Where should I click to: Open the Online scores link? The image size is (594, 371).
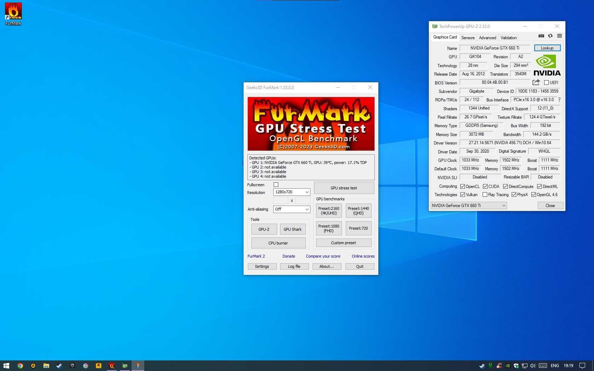363,257
